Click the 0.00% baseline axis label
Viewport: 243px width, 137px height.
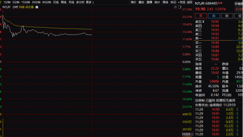[x=187, y=62]
